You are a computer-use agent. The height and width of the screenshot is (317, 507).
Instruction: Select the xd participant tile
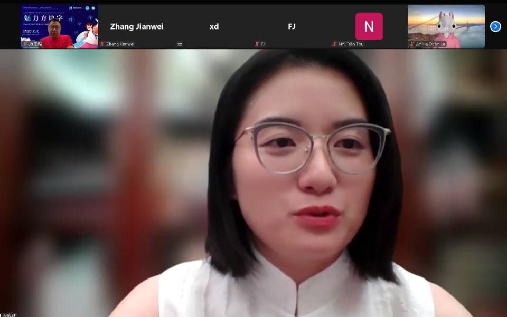[214, 26]
